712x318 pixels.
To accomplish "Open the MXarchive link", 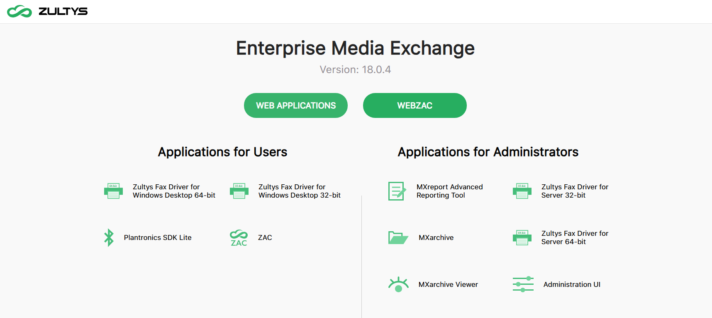I will click(436, 237).
